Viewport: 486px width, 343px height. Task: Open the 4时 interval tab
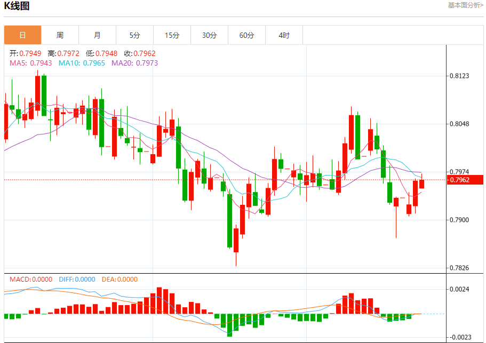(284, 35)
